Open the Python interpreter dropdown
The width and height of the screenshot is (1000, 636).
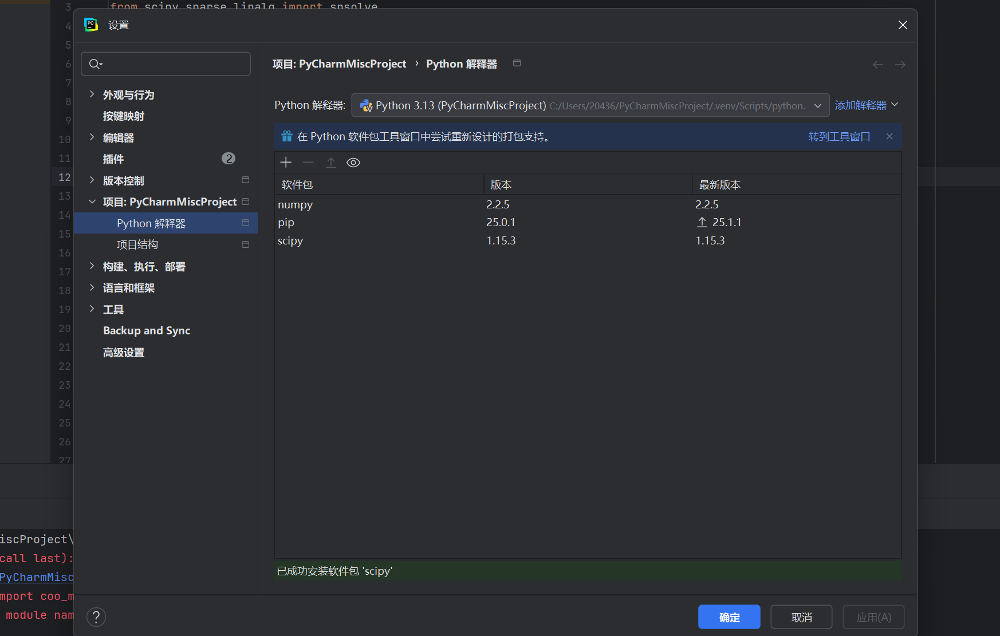(818, 105)
